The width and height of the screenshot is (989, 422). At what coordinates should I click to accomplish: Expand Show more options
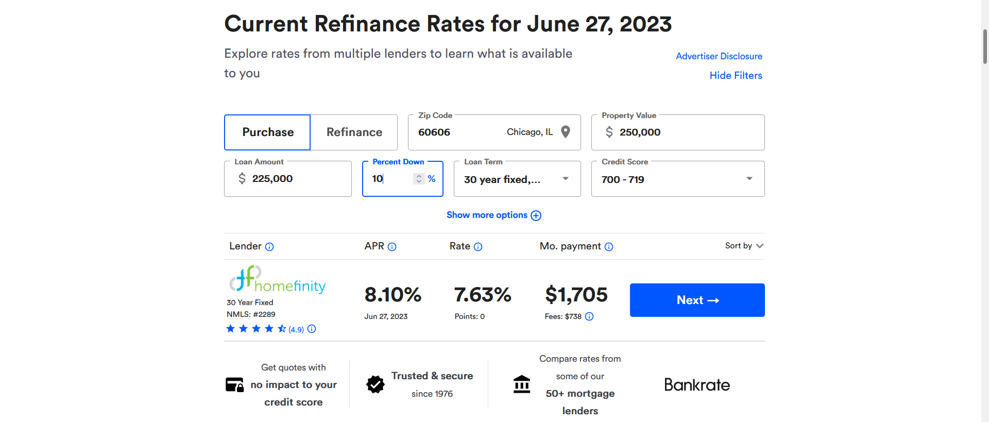point(493,215)
